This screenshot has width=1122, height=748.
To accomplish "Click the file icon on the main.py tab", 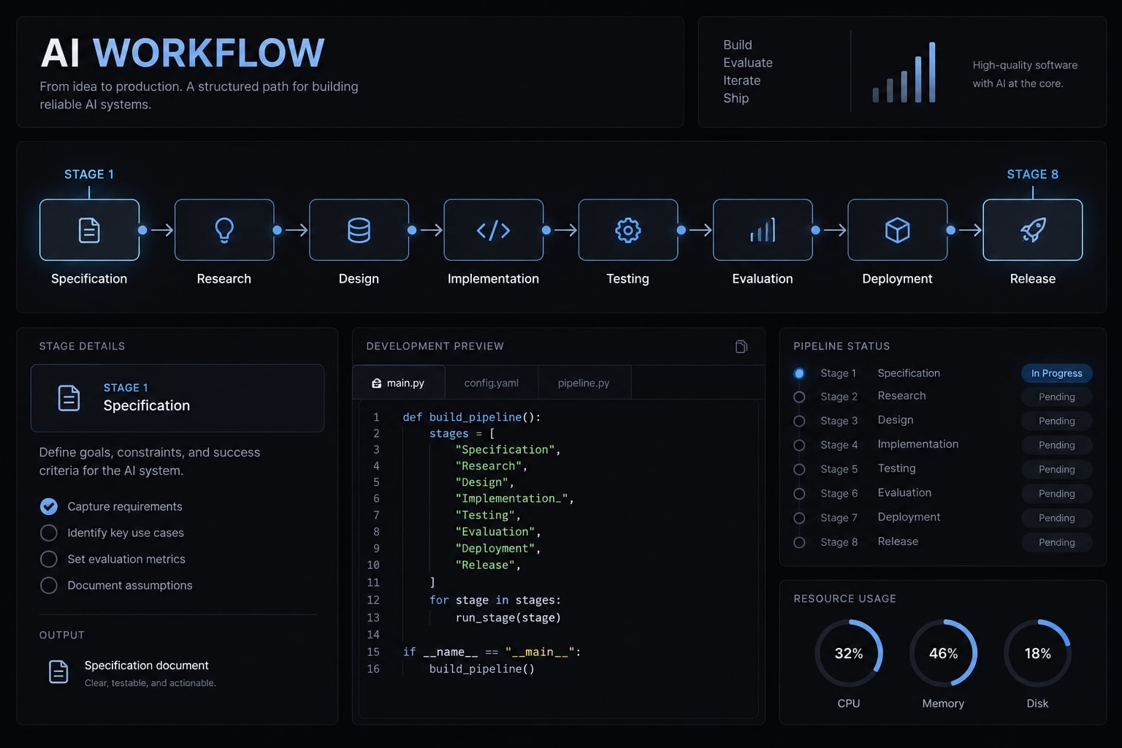I will (x=376, y=383).
